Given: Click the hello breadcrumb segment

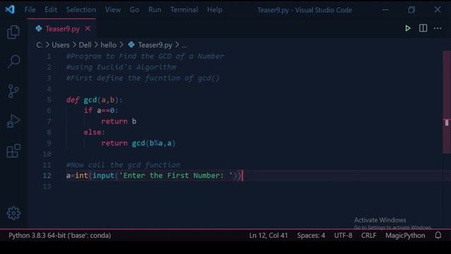Looking at the screenshot, I should [x=109, y=45].
